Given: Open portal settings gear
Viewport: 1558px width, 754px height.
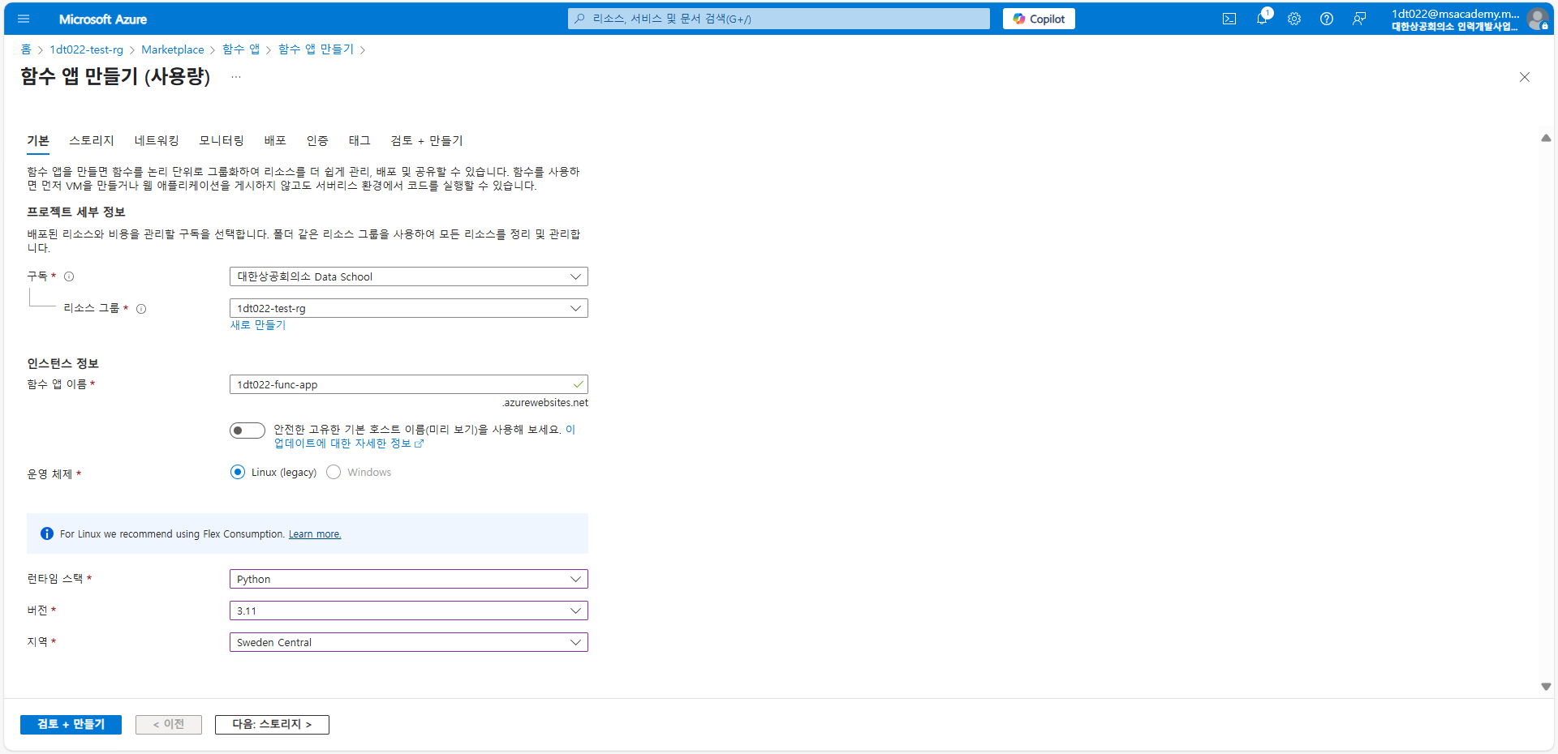Looking at the screenshot, I should click(x=1294, y=19).
